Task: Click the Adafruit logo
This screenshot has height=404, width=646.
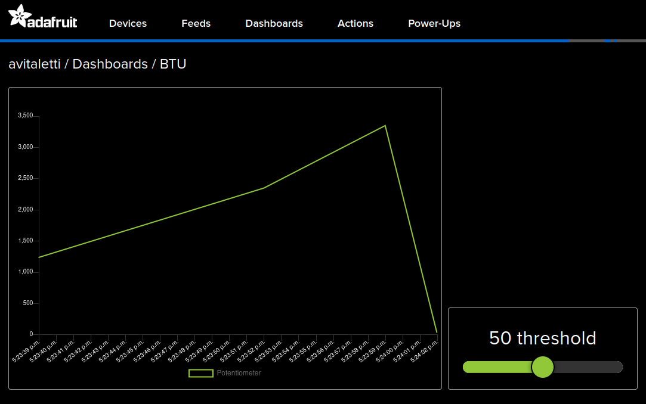Action: click(43, 17)
